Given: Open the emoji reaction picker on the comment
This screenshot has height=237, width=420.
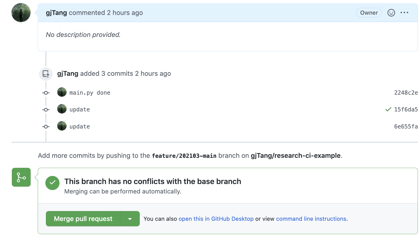Looking at the screenshot, I should point(391,13).
